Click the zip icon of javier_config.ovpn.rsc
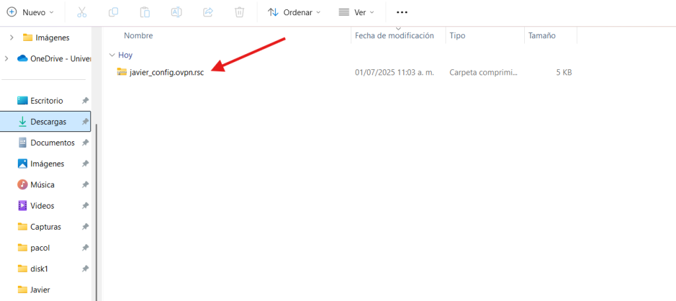 (x=122, y=72)
